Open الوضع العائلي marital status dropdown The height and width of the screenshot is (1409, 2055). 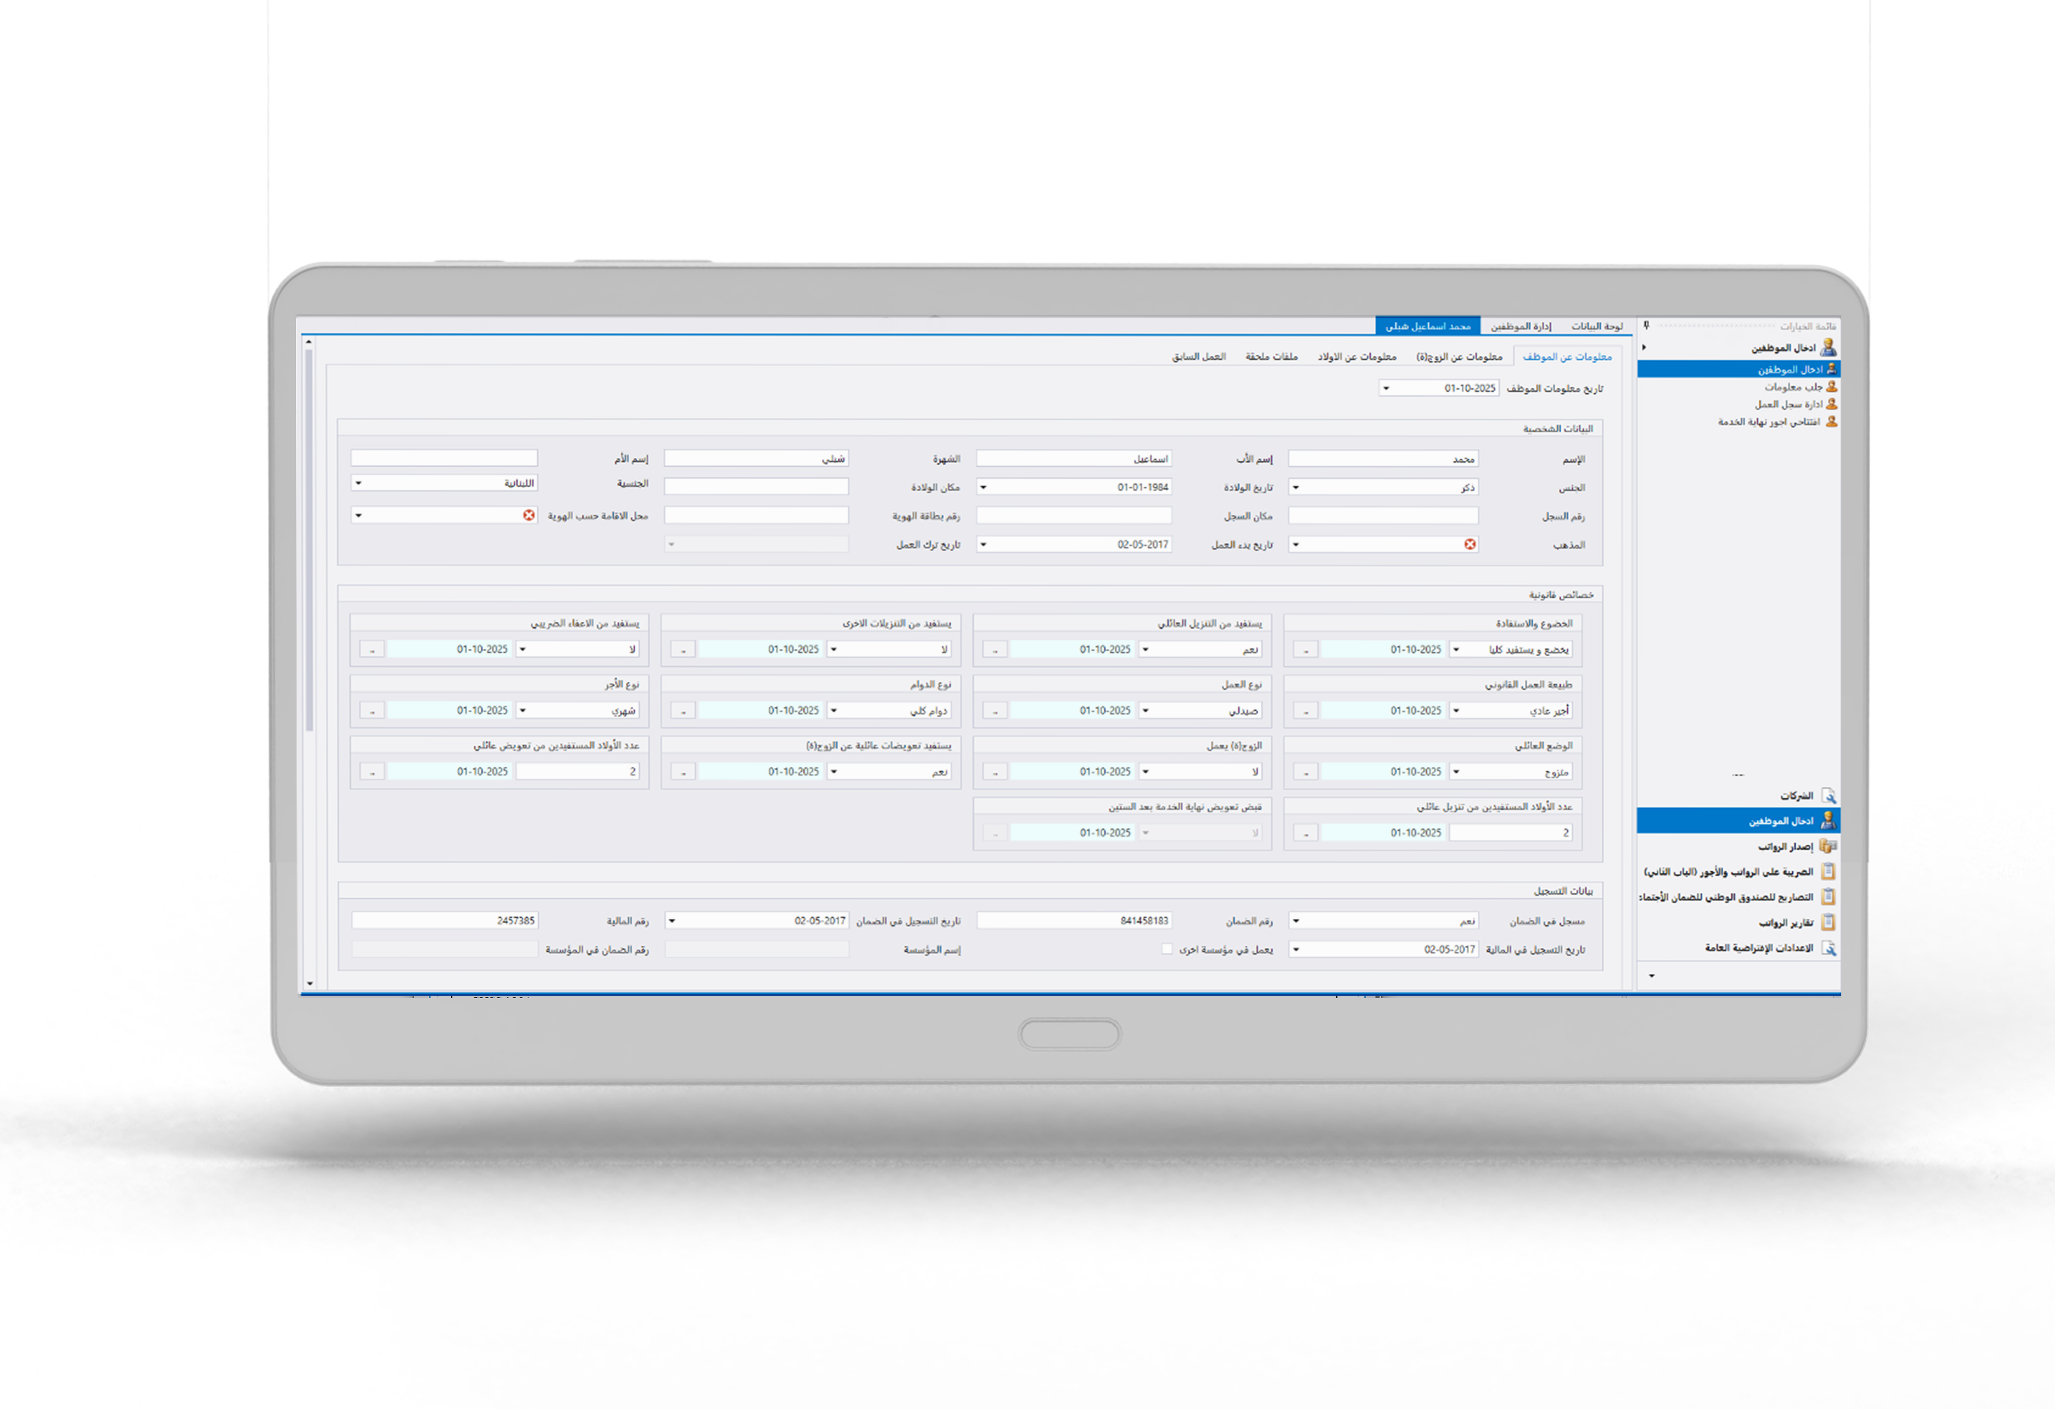(1456, 771)
